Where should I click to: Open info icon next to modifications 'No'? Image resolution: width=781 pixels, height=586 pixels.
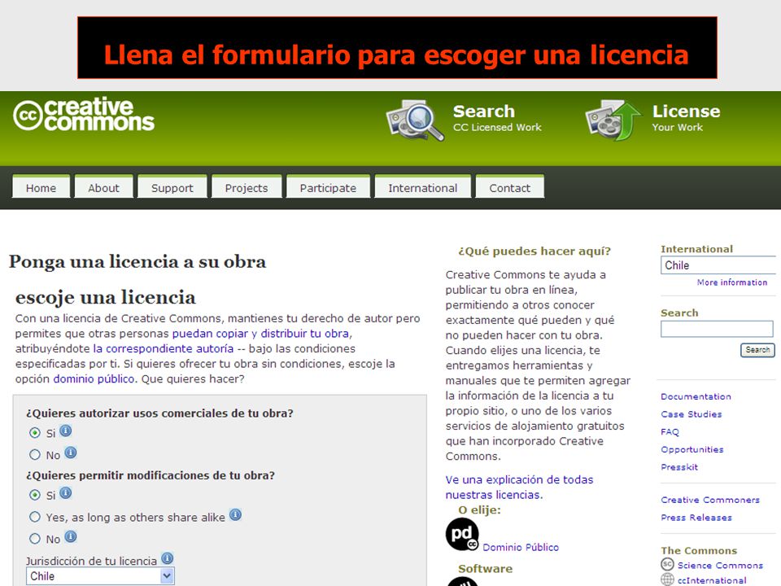[71, 536]
